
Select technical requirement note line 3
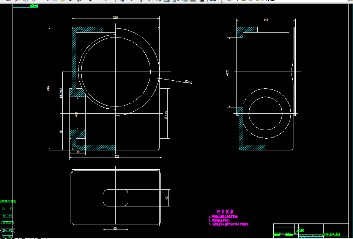click(x=229, y=224)
